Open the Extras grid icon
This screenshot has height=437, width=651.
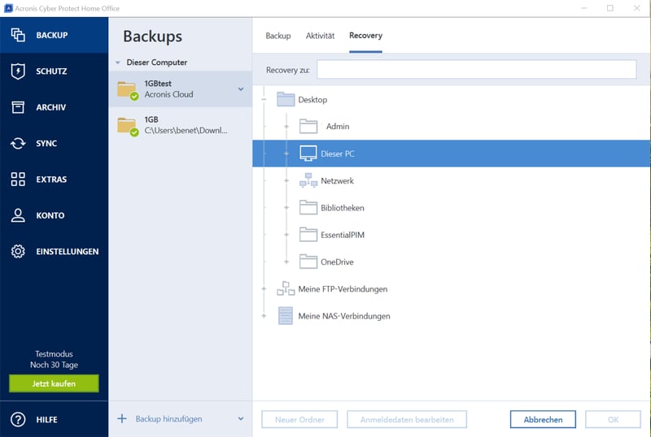click(x=18, y=180)
